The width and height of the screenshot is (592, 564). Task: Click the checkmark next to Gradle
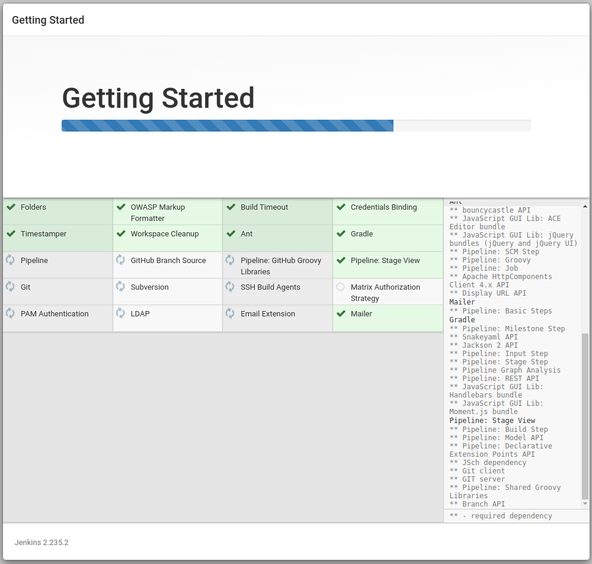pos(341,233)
